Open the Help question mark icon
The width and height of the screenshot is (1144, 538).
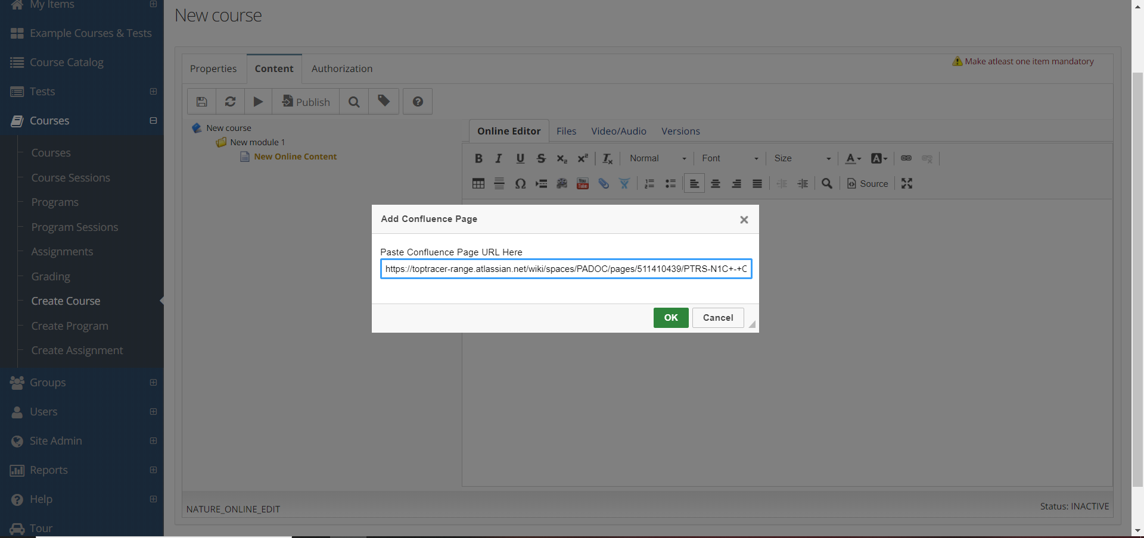(418, 102)
